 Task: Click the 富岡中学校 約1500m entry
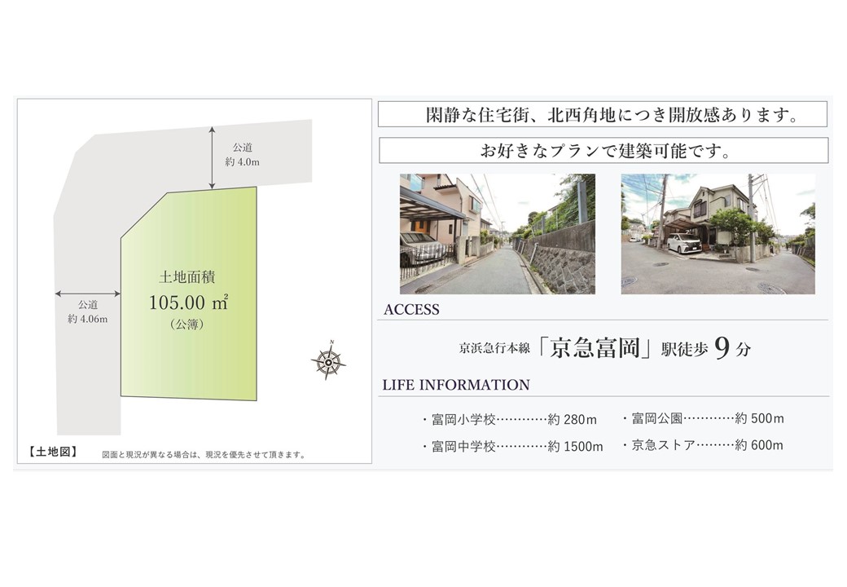pyautogui.click(x=512, y=446)
